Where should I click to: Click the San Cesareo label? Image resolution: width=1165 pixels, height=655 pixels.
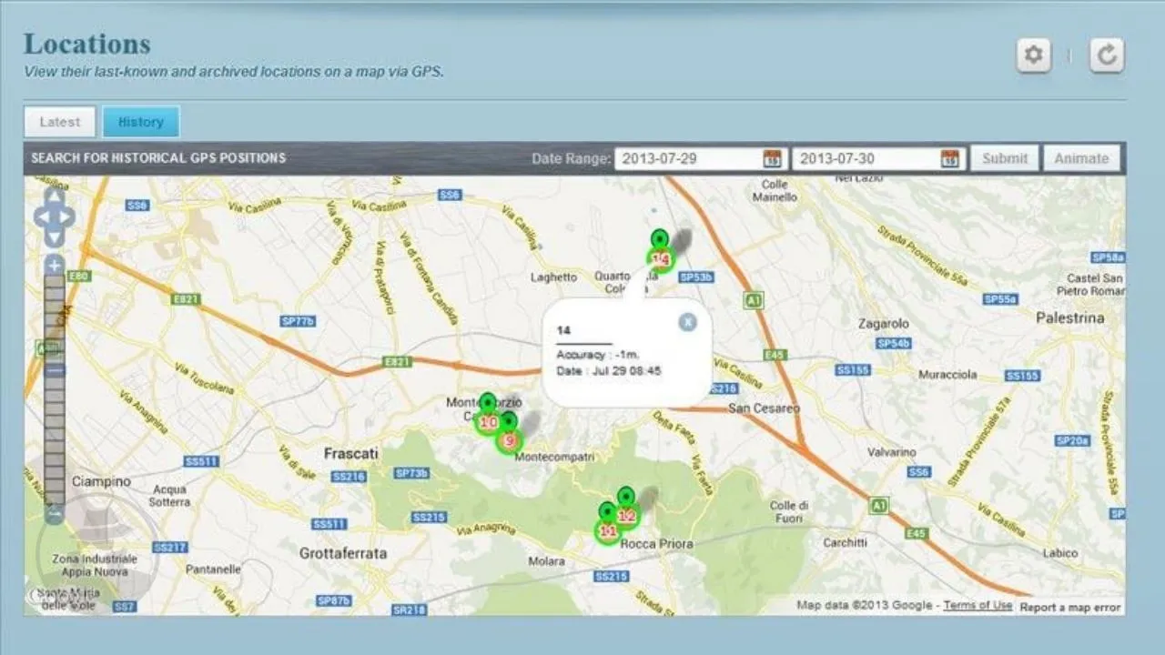(x=764, y=408)
